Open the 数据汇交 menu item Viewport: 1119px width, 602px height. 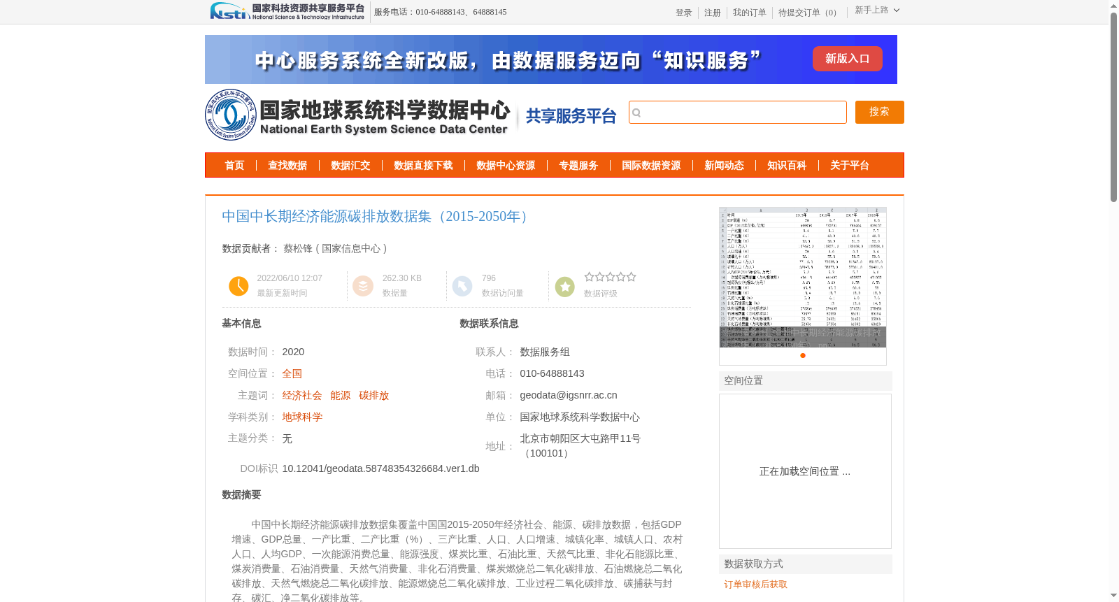(350, 166)
